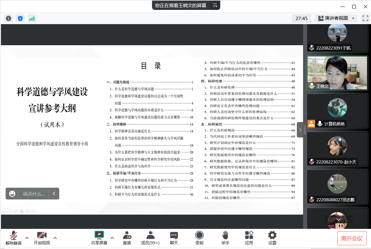Screen dimensions: 371x249
Task: Raise your hand
Action: click(x=225, y=238)
